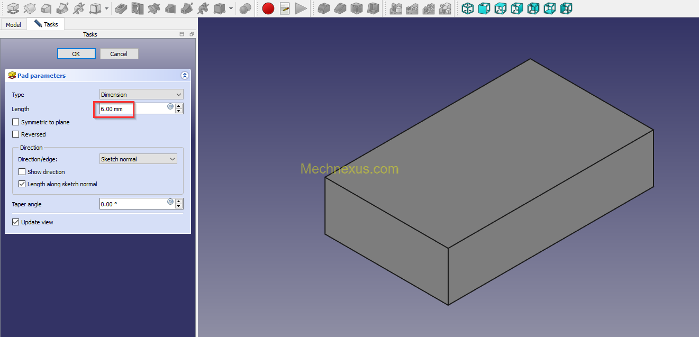
Task: Click the Execute macro play icon
Action: (x=301, y=8)
